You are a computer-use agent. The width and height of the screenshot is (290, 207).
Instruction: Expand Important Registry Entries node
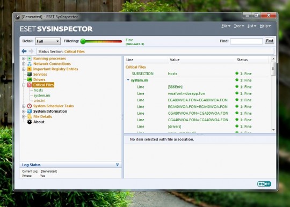coord(24,69)
